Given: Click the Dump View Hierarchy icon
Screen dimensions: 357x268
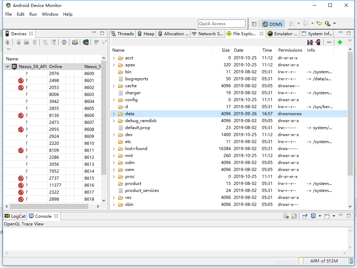Looking at the screenshot, I should (x=86, y=42).
